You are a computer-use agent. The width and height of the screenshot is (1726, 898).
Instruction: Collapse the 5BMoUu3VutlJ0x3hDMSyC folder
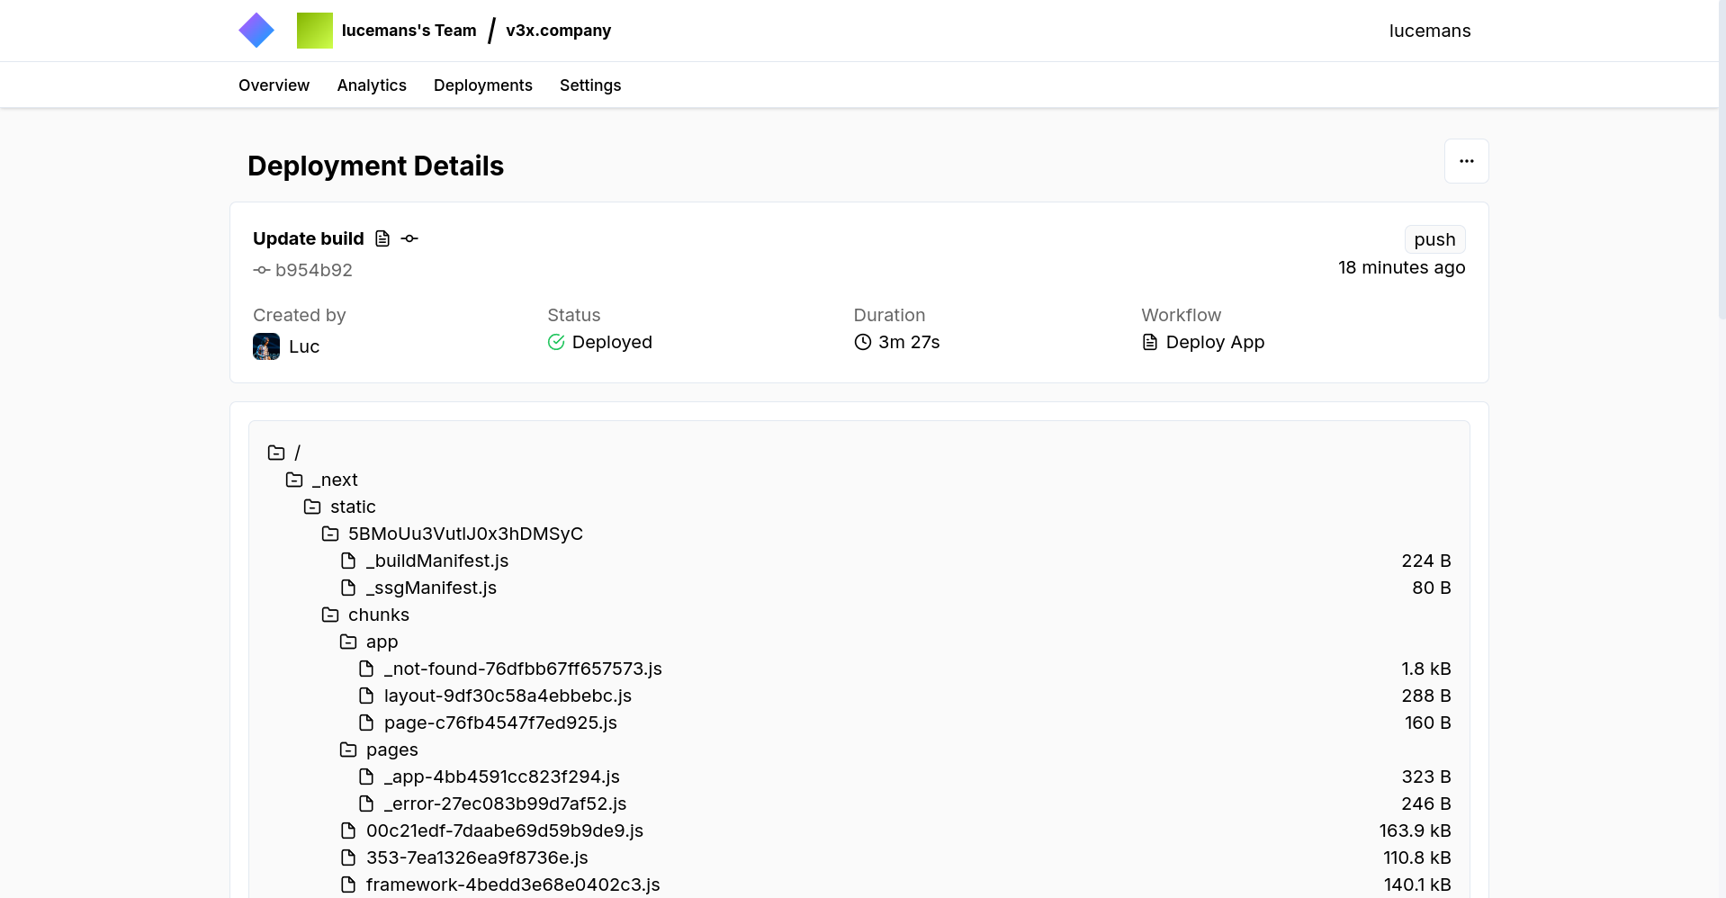point(330,534)
